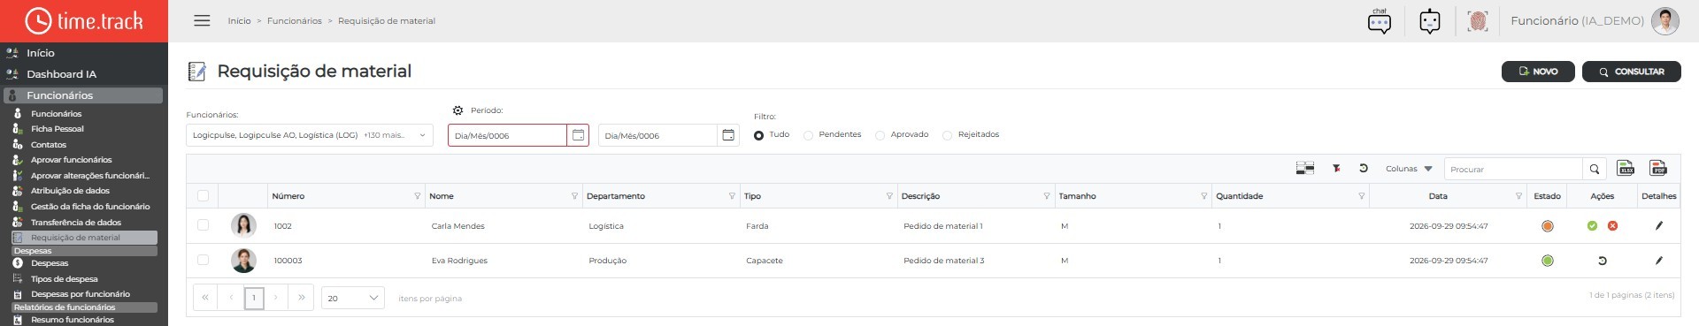Open calendar for end date field
The height and width of the screenshot is (326, 1699).
(x=728, y=135)
